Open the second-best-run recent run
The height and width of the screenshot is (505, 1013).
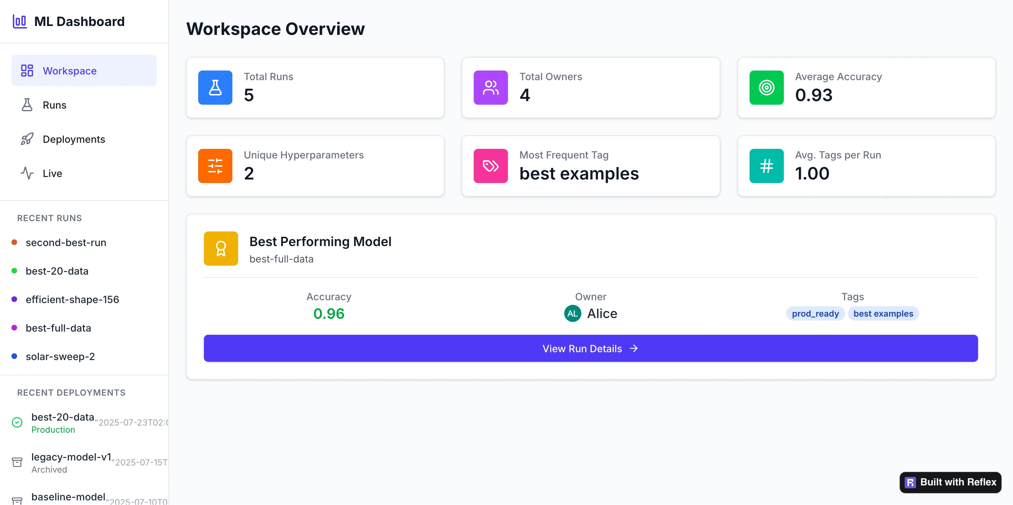[66, 243]
